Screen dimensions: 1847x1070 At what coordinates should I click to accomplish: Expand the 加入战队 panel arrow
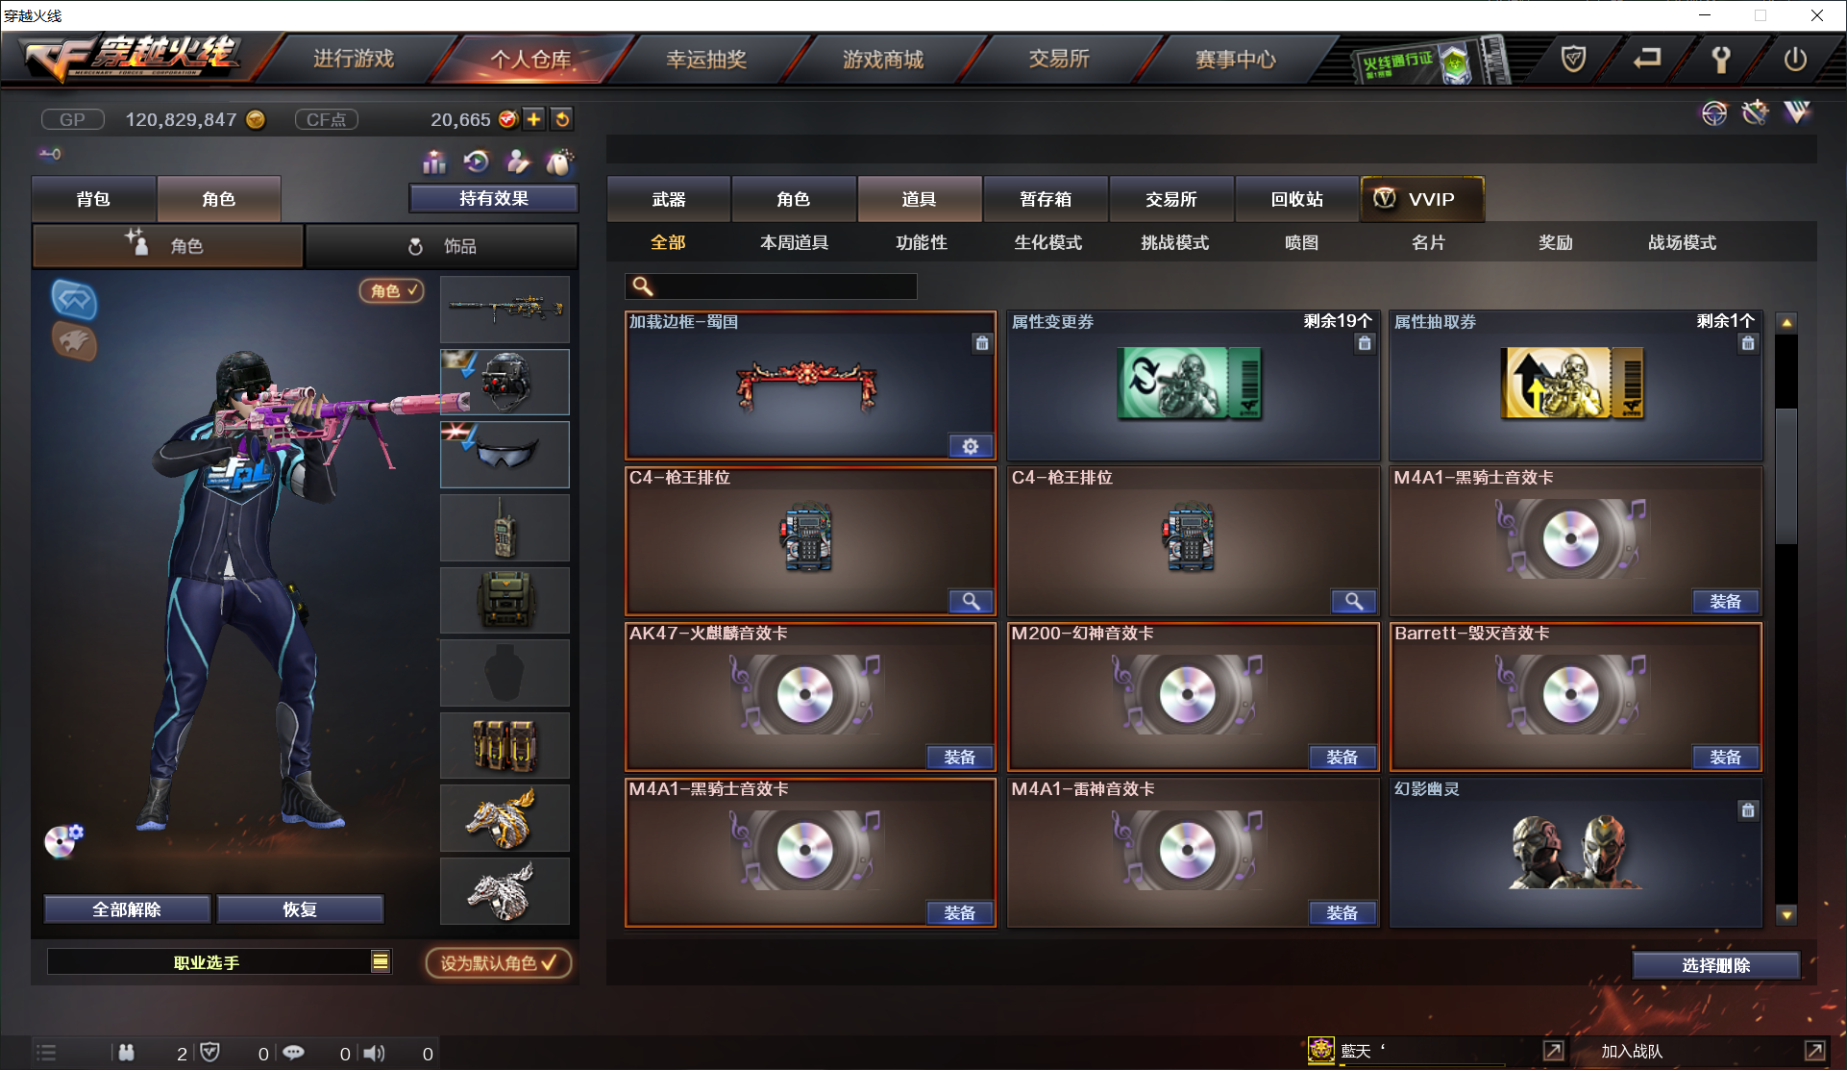click(1814, 1051)
